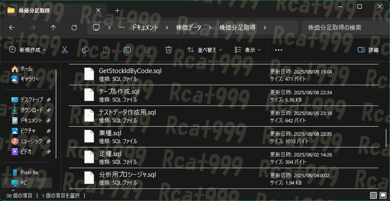Close the 株価分足取得 tab
The height and width of the screenshot is (201, 390).
(x=98, y=10)
